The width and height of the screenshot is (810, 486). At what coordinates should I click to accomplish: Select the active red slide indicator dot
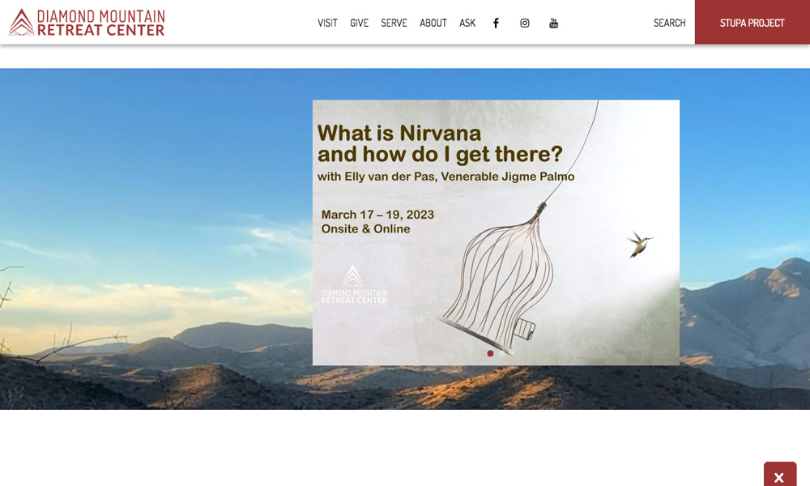click(x=490, y=353)
